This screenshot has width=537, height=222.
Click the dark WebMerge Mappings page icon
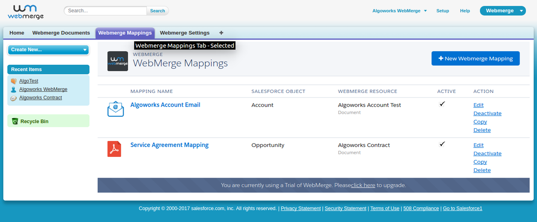117,61
